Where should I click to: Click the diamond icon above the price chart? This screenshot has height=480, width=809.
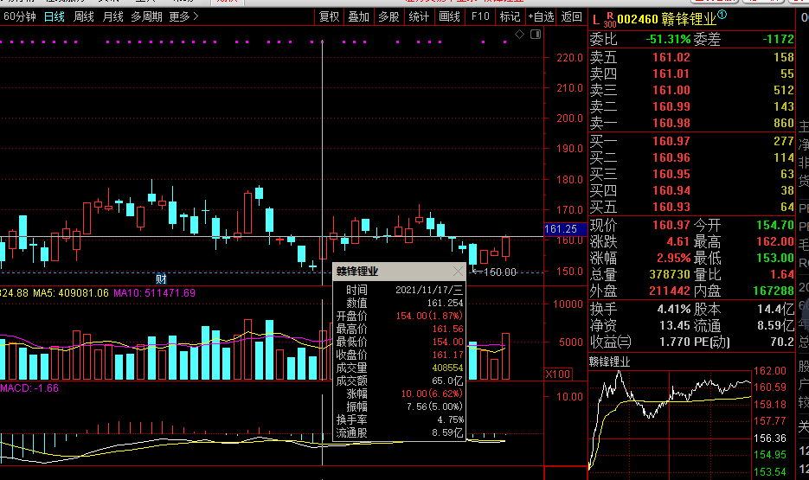click(519, 34)
